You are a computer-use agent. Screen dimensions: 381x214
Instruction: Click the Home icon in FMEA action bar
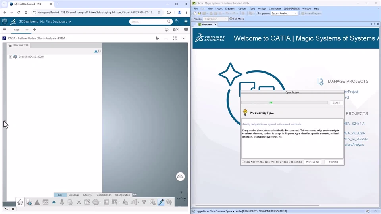(x=20, y=202)
